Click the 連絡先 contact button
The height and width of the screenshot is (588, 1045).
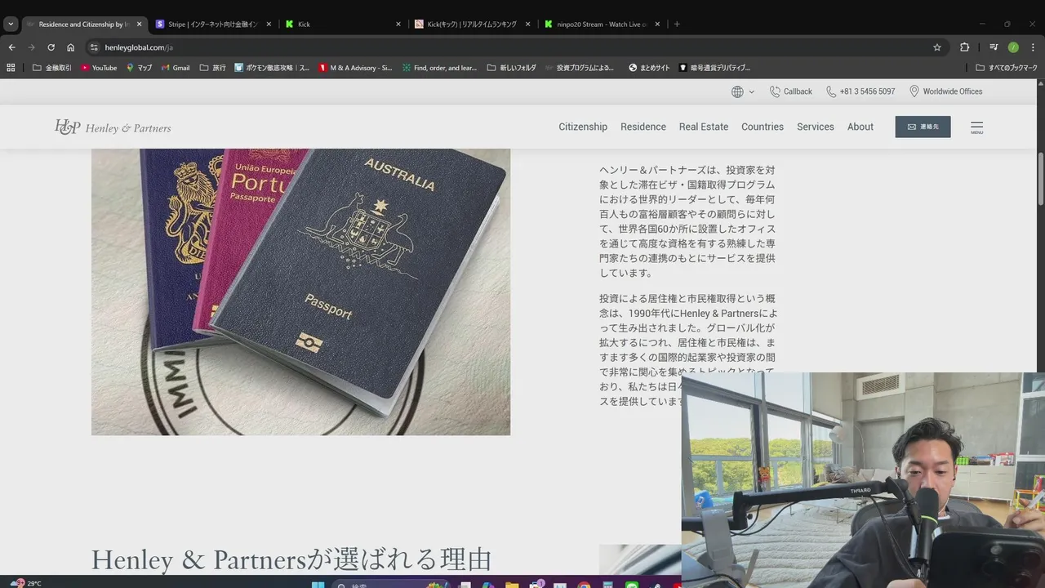[923, 127]
